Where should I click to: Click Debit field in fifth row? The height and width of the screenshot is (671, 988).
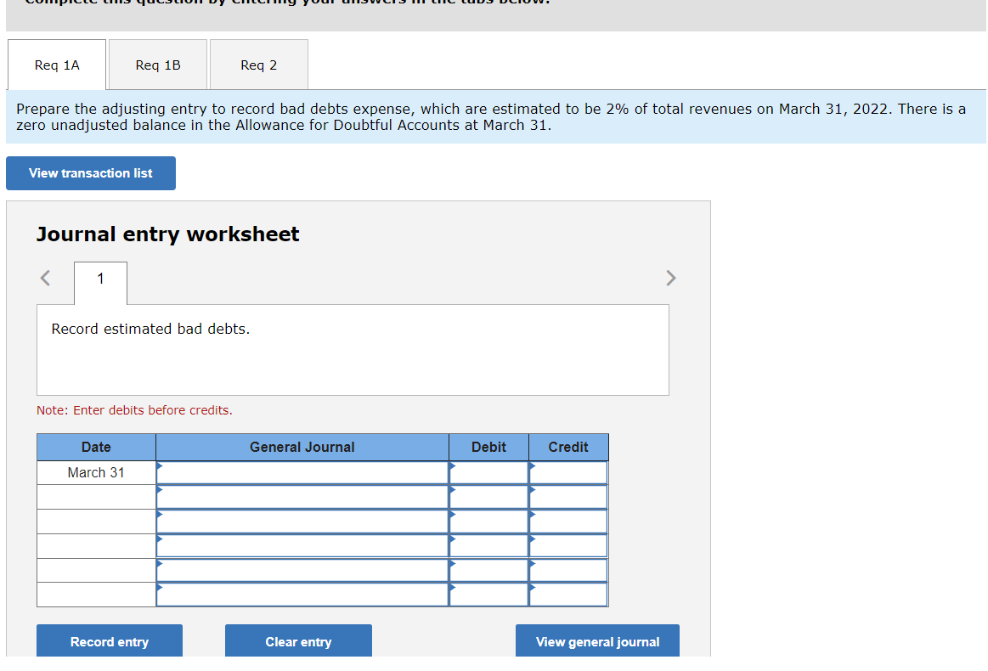[489, 570]
